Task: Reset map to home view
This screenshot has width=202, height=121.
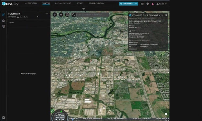Action: pyautogui.click(x=55, y=15)
